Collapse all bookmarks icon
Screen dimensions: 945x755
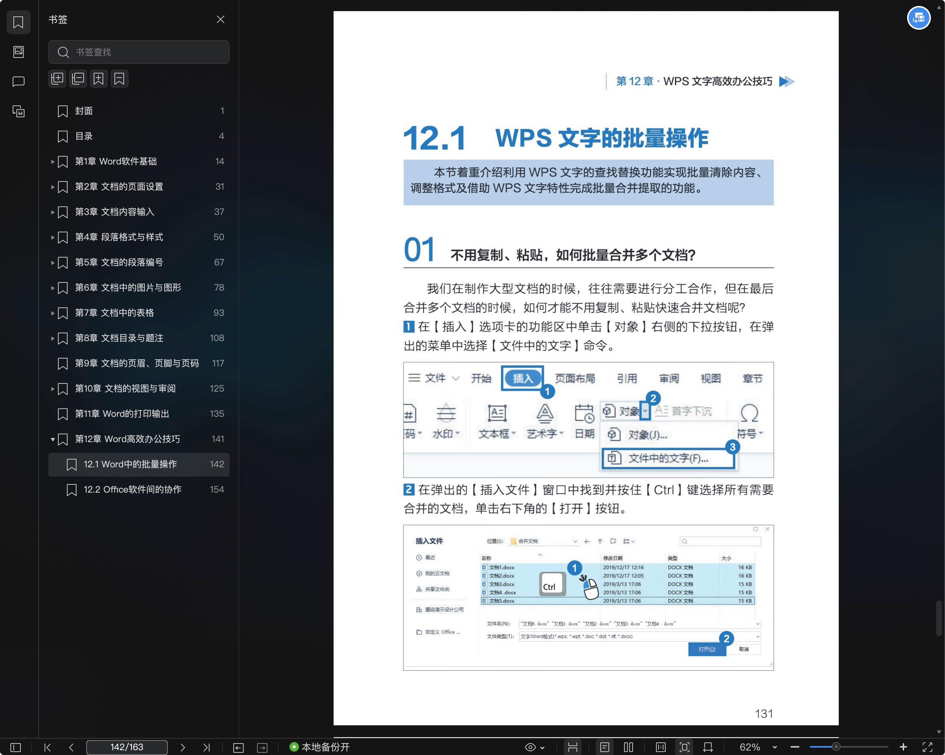[78, 79]
